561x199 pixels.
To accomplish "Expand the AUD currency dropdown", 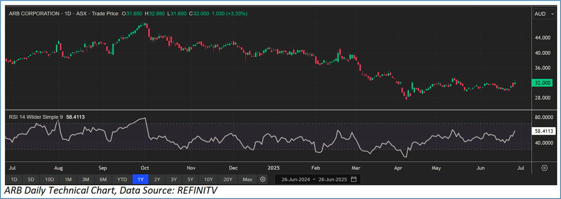I will pyautogui.click(x=544, y=14).
